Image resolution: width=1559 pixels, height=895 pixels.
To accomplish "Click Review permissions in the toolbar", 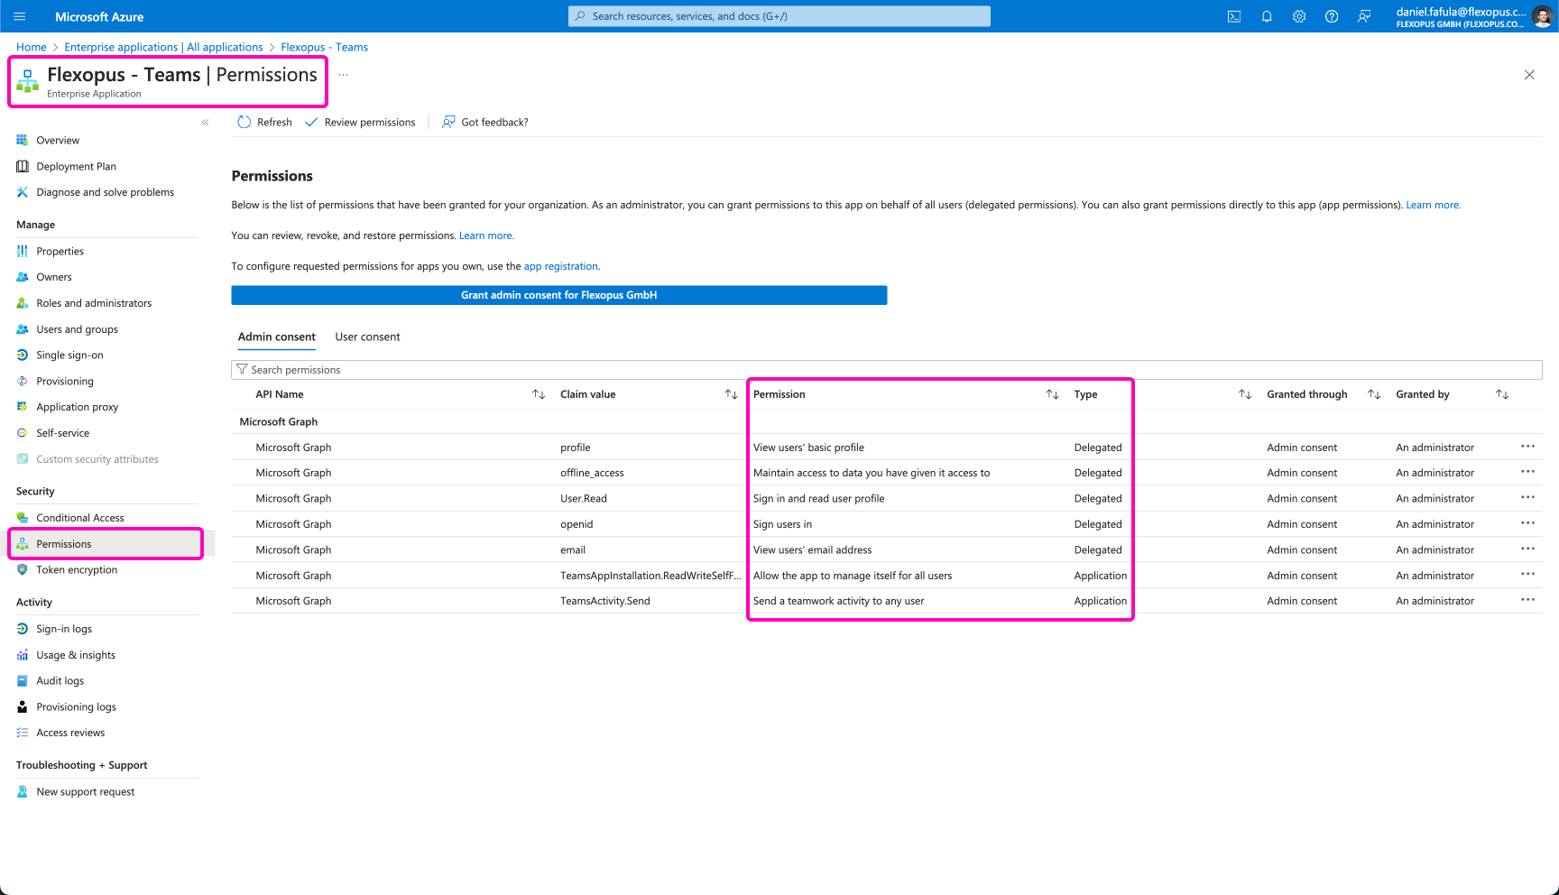I will coord(361,122).
